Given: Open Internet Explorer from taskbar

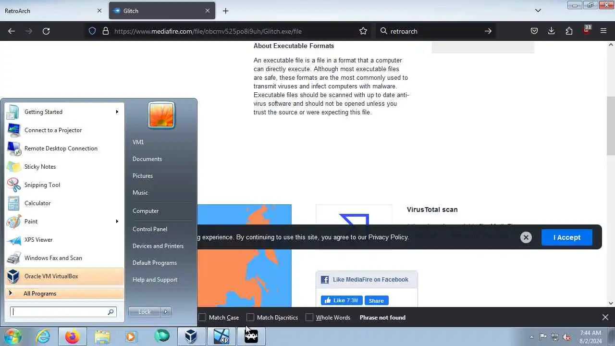Looking at the screenshot, I should click(x=43, y=336).
